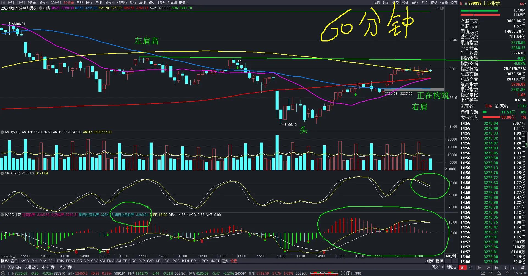Select the KDJ indicator tab

click(159, 261)
